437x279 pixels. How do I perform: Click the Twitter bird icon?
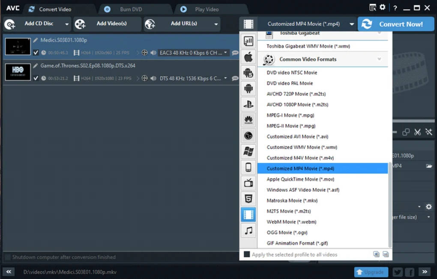pos(398,272)
